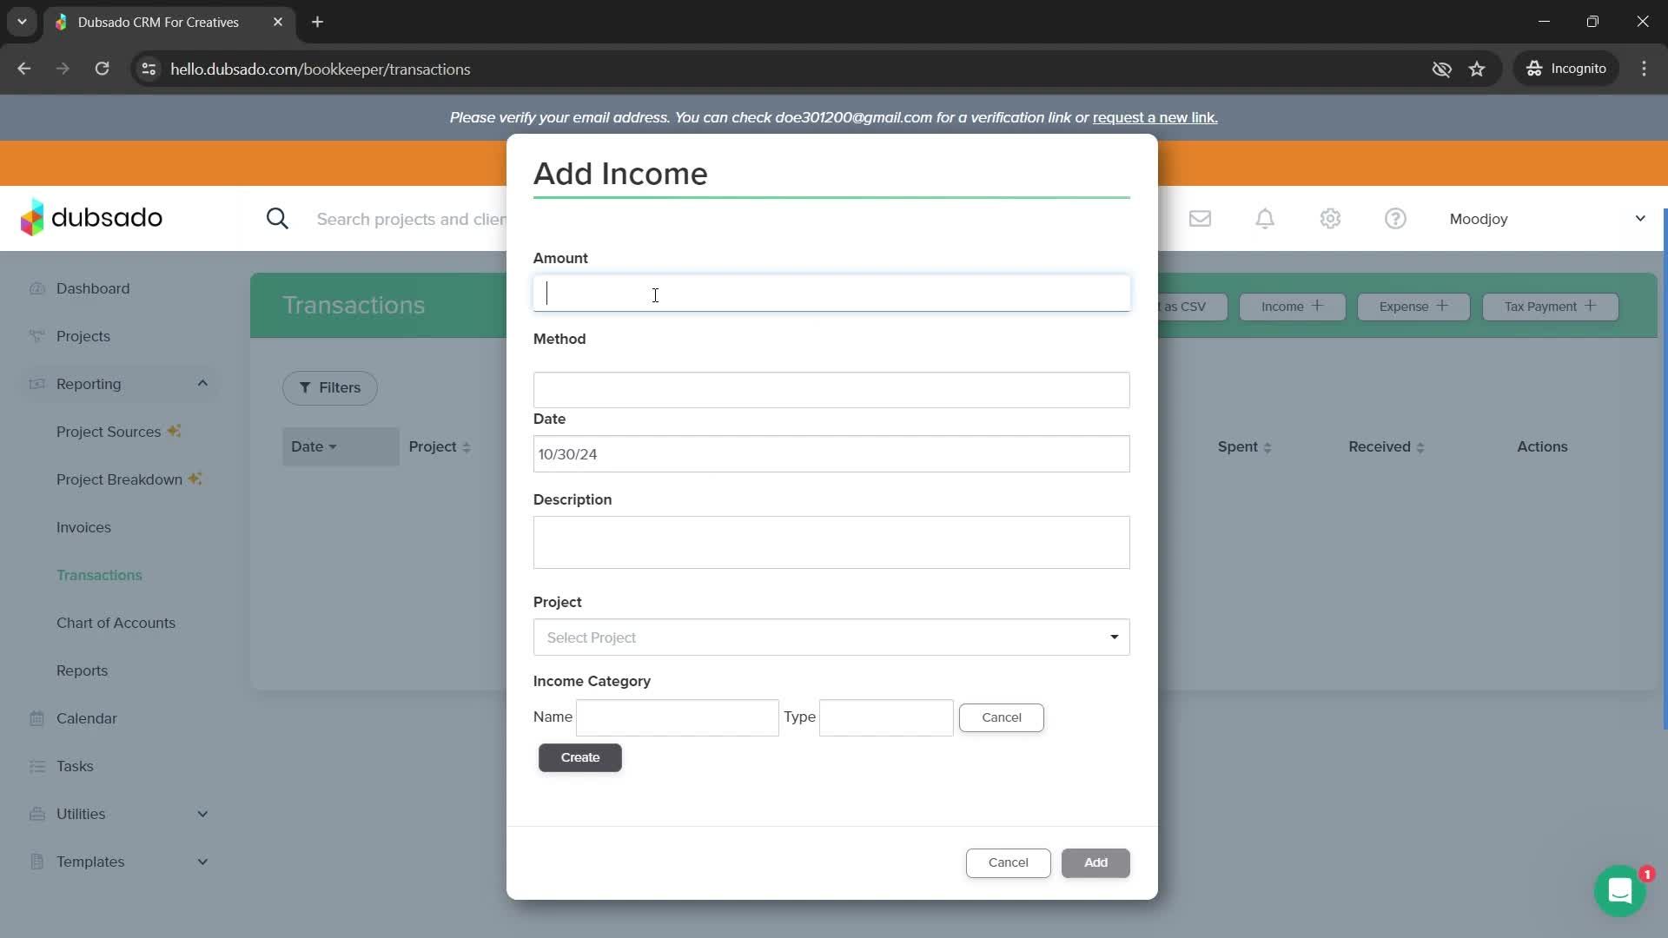Click the Dubsado logo
This screenshot has width=1668, height=938.
point(92,218)
